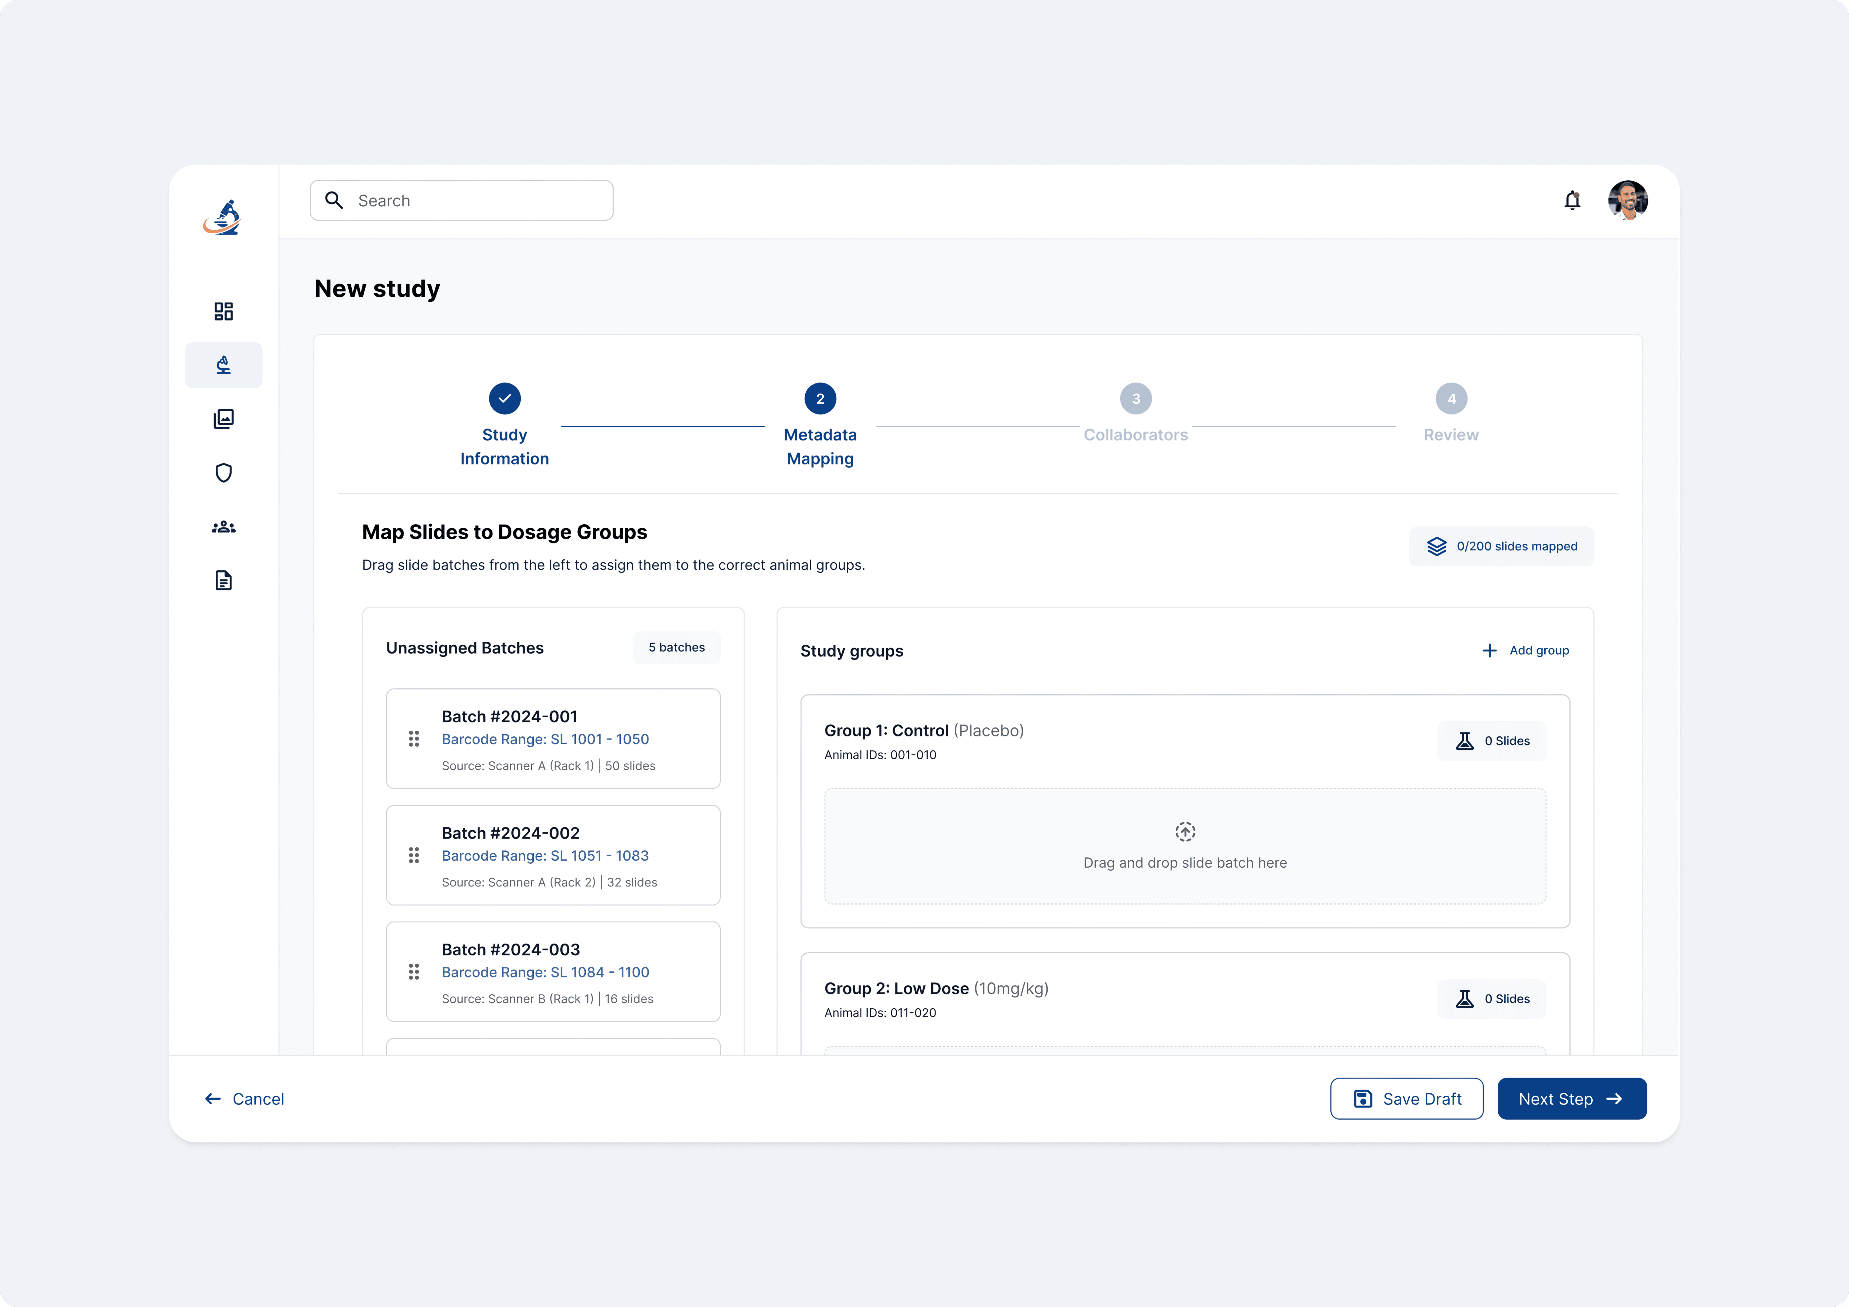Click the app logo in the sidebar
This screenshot has width=1849, height=1307.
[222, 217]
